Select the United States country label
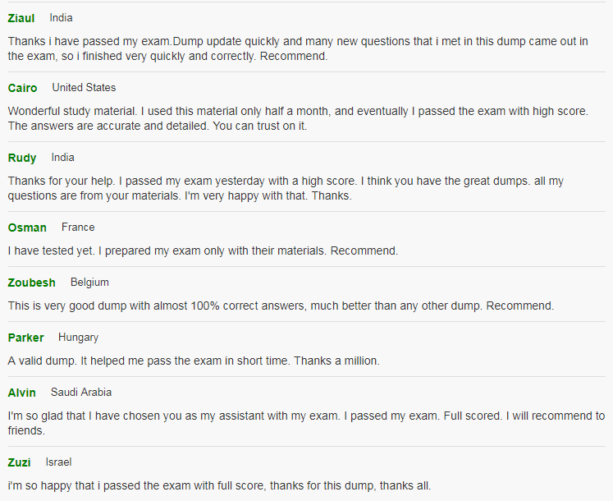This screenshot has height=501, width=613. pos(84,88)
